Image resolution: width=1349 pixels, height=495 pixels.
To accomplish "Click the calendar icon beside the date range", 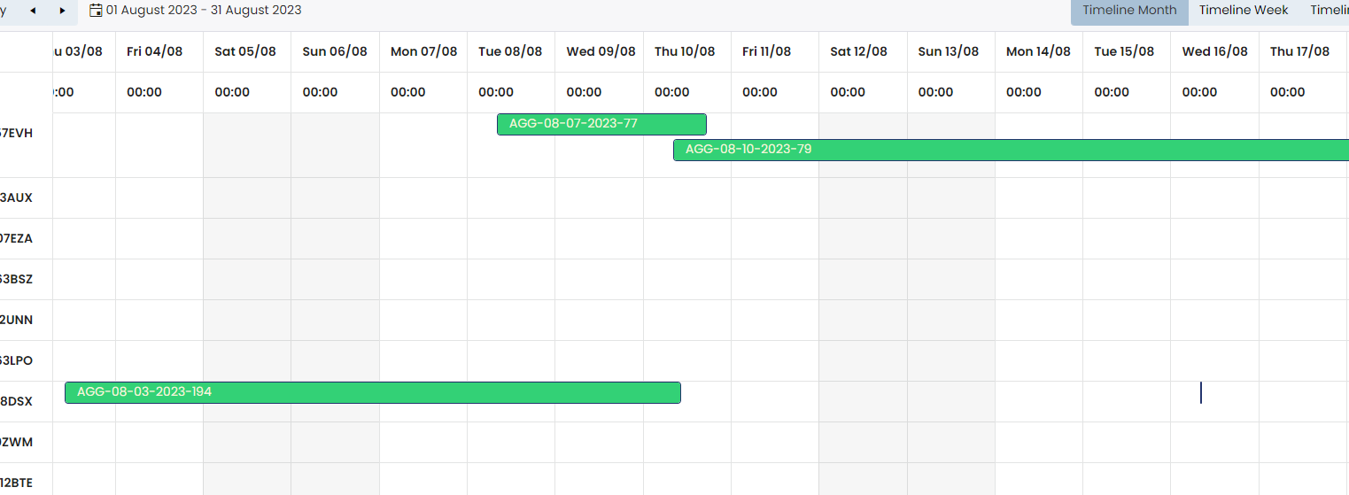I will [x=96, y=11].
